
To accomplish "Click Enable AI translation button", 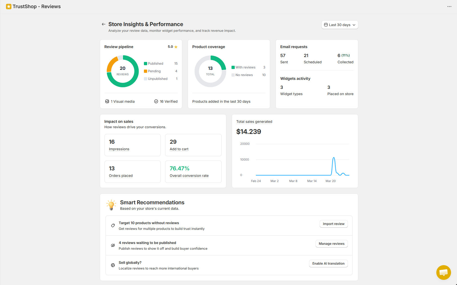I will tap(328, 264).
